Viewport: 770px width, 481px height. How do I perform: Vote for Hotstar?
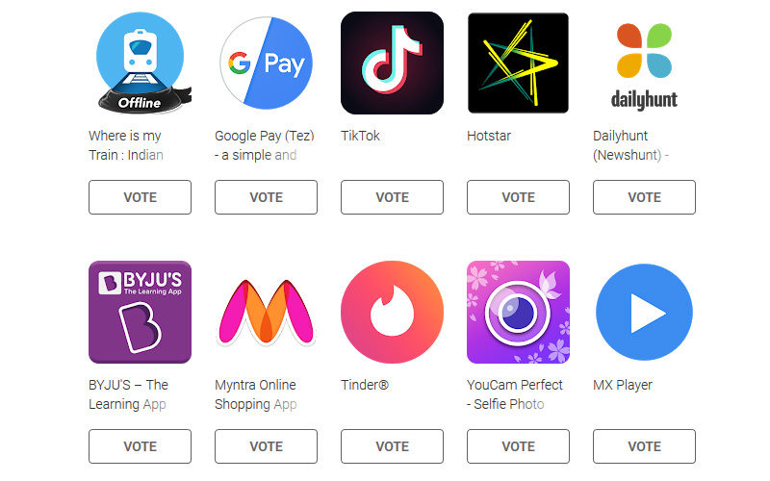(518, 197)
